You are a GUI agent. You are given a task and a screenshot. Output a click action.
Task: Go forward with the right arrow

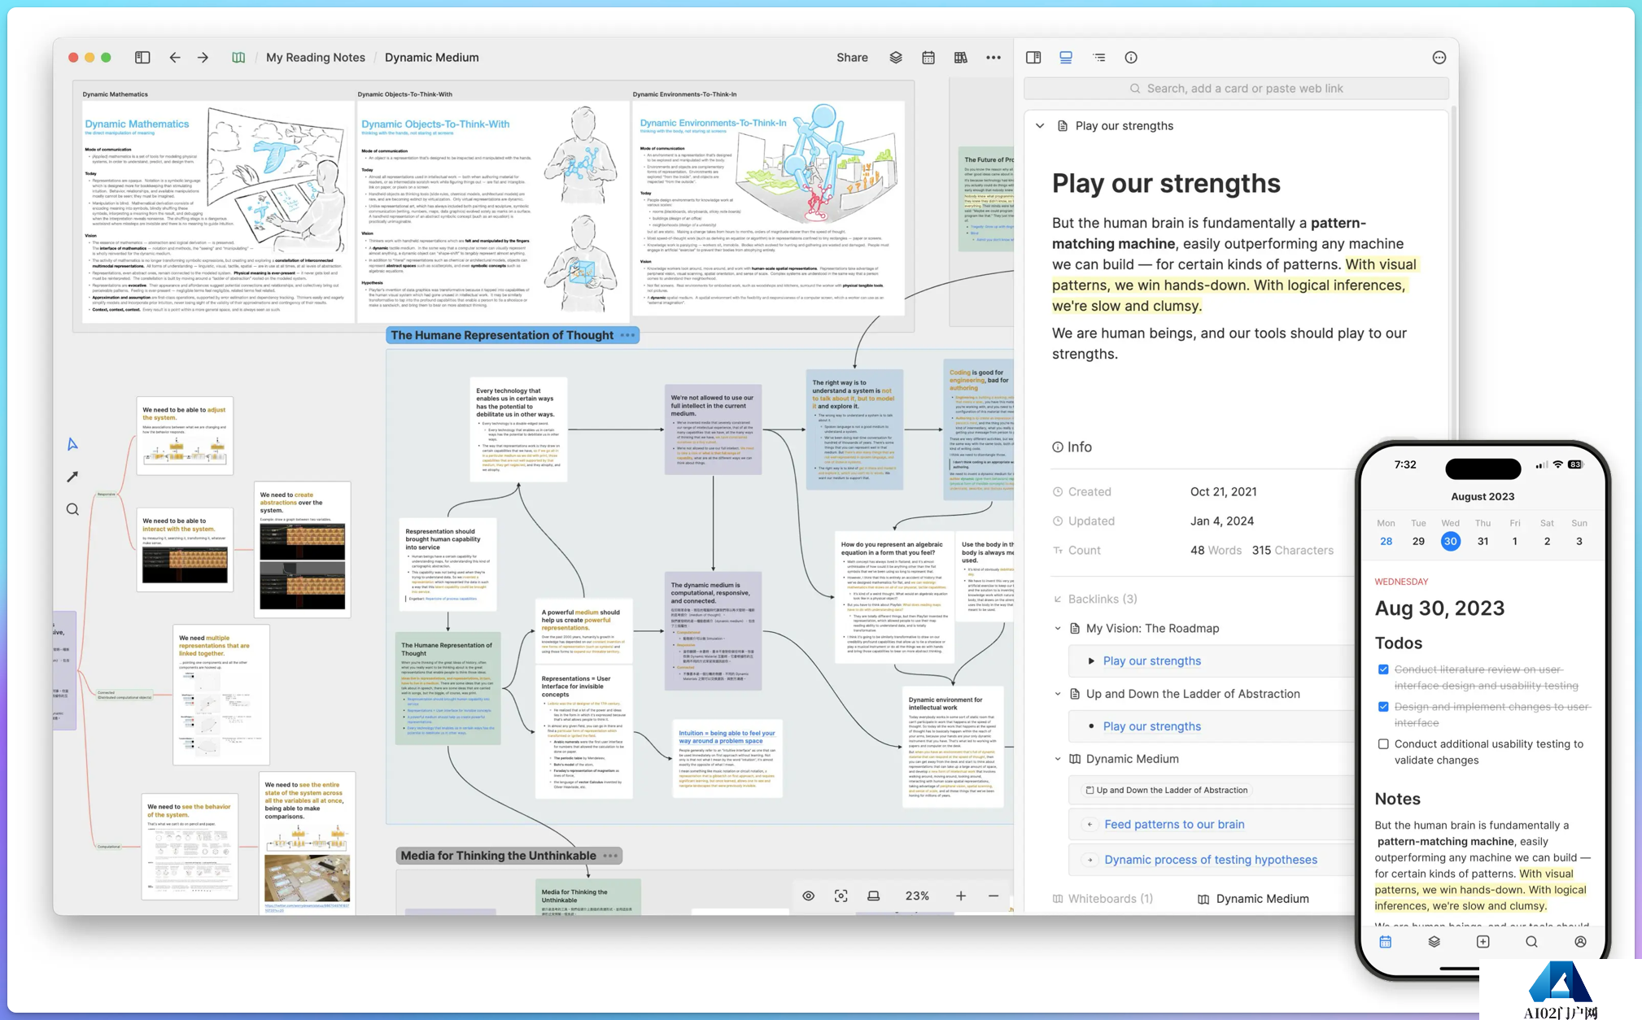tap(203, 58)
